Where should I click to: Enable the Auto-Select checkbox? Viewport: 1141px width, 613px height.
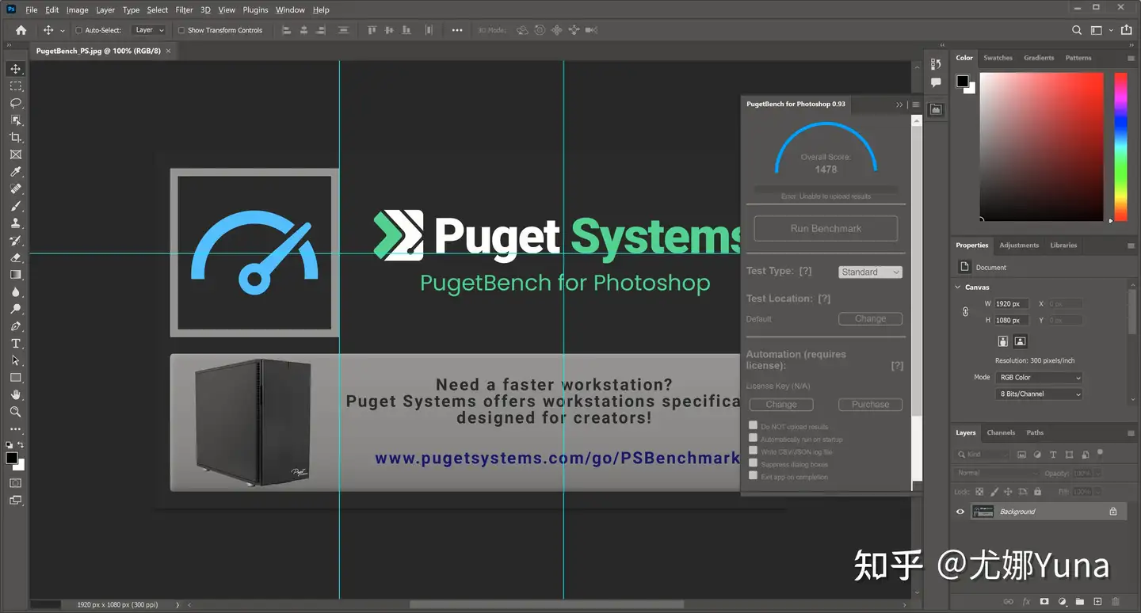[x=78, y=30]
